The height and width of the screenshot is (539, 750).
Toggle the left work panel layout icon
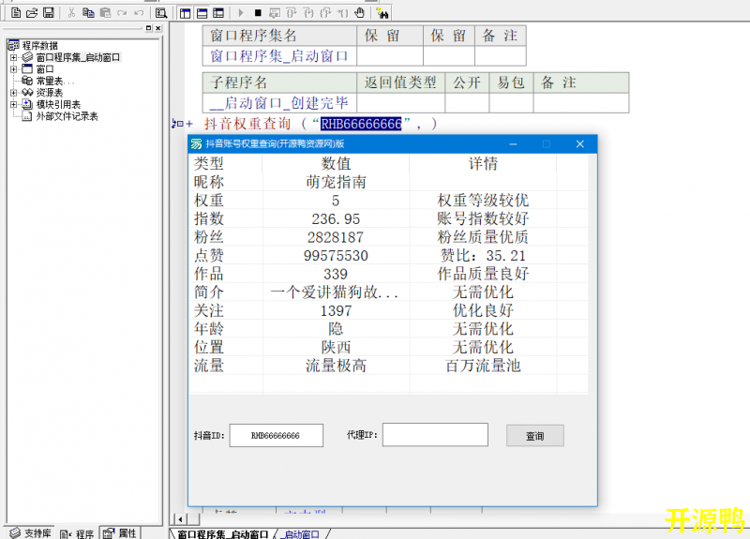(x=185, y=13)
